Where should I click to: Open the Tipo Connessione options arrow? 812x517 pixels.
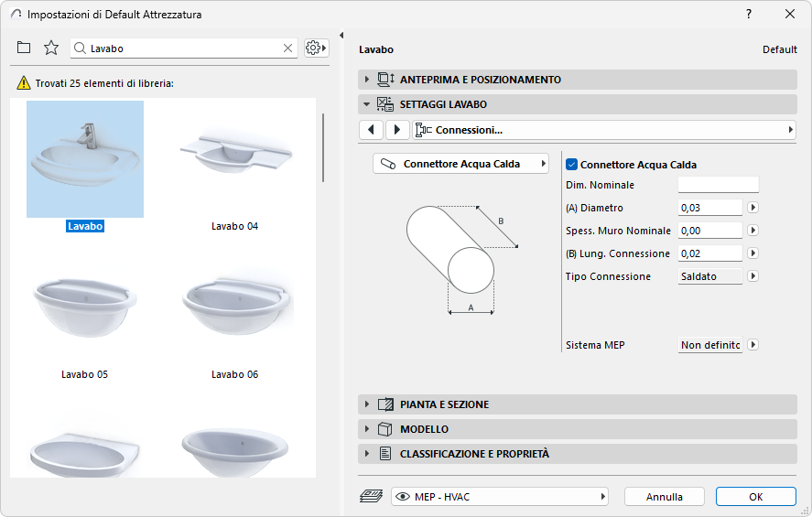pyautogui.click(x=753, y=276)
